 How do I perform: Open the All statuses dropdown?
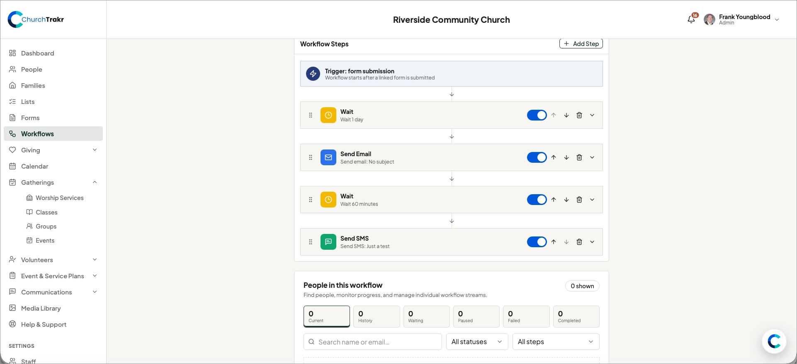pyautogui.click(x=477, y=342)
